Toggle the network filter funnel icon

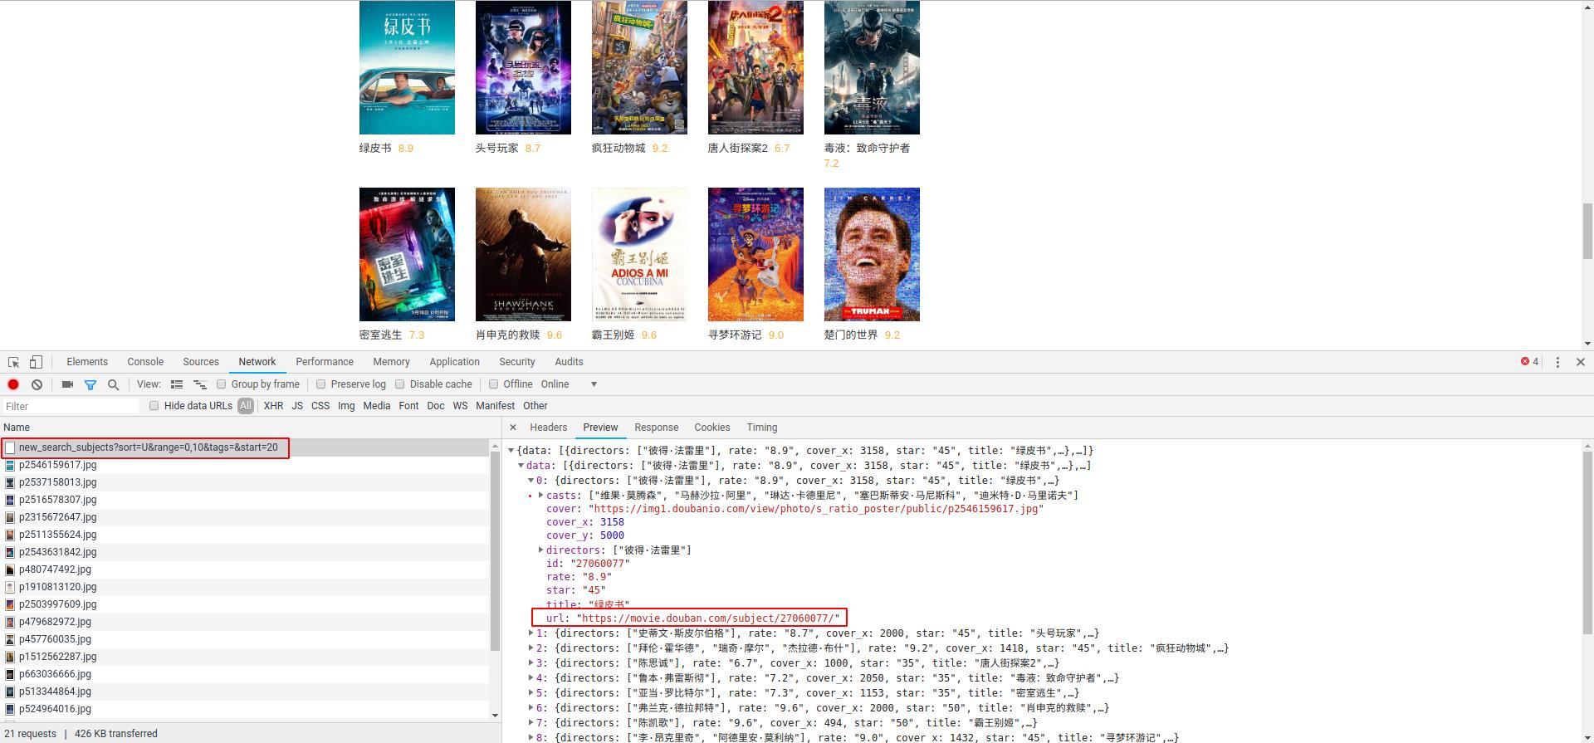[90, 384]
